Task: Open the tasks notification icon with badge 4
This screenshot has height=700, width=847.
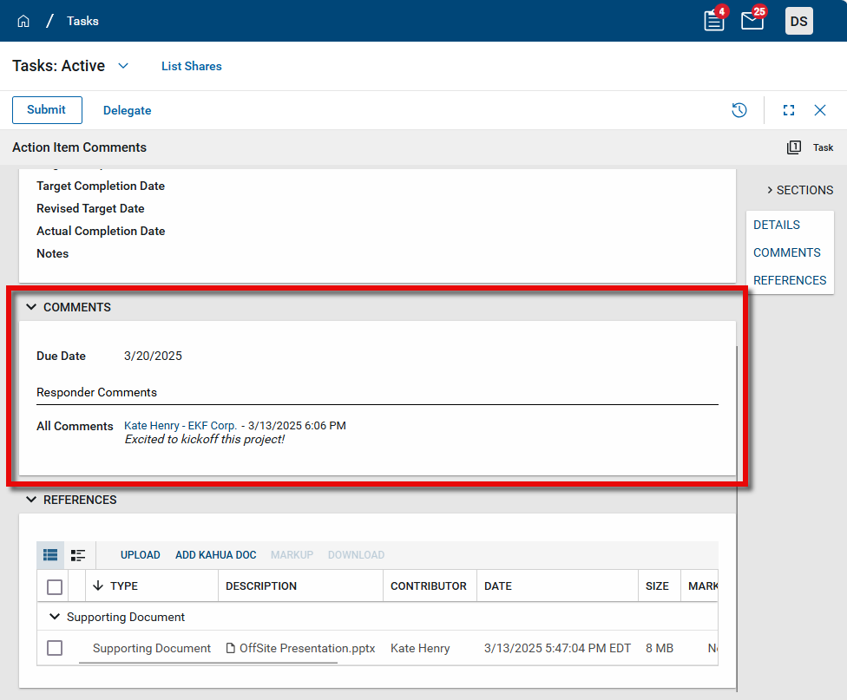Action: 714,21
